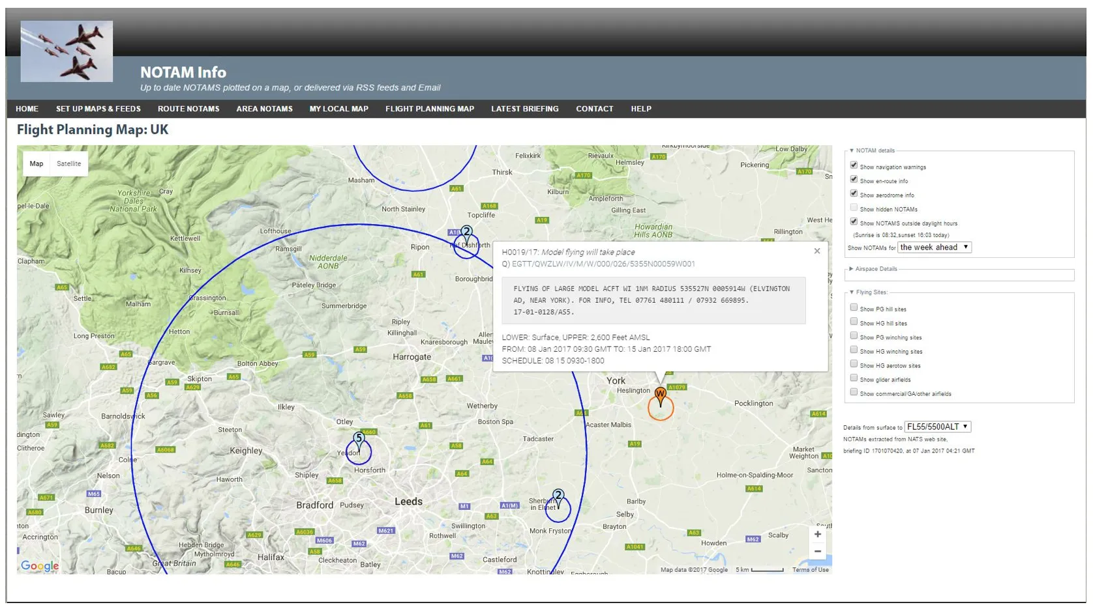Toggle Show navigation warnings checkbox
The image size is (1093, 607).
(854, 165)
